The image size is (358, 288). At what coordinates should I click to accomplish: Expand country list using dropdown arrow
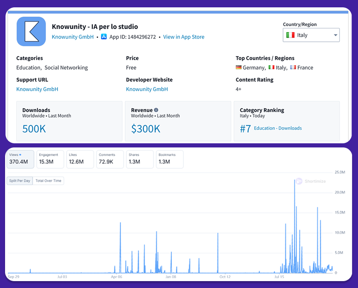coord(335,35)
